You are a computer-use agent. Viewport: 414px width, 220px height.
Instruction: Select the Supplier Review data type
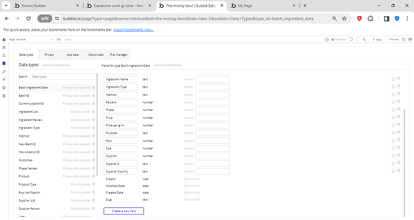pos(29,209)
